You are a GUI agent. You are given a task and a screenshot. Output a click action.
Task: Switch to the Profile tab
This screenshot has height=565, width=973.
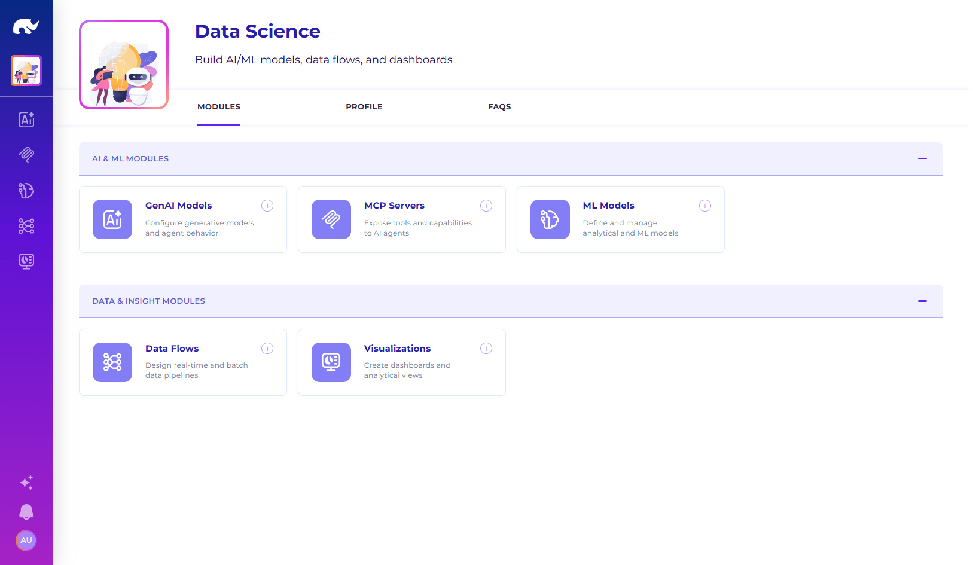[364, 107]
